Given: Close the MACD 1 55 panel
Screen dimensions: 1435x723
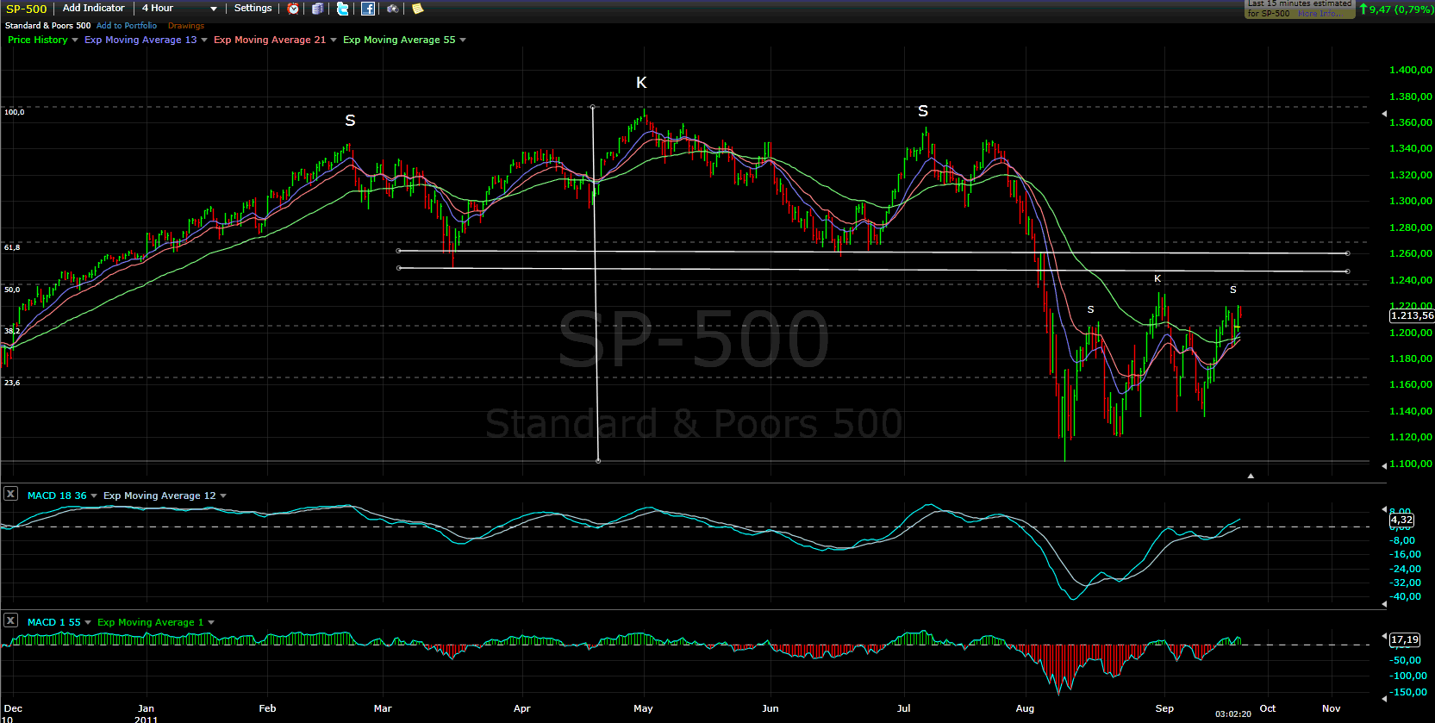Looking at the screenshot, I should point(10,620).
